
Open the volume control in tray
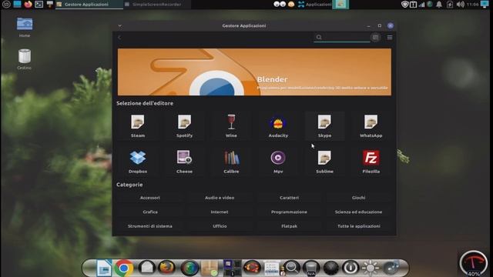(460, 5)
